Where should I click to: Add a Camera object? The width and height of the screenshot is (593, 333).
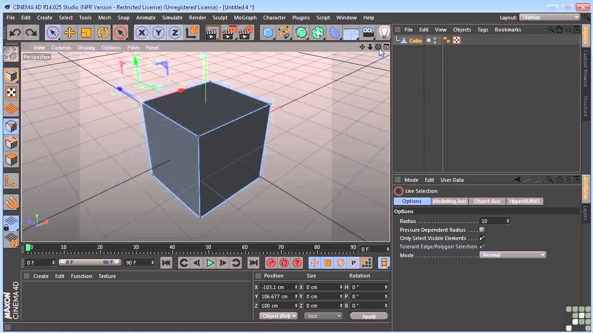pyautogui.click(x=368, y=32)
